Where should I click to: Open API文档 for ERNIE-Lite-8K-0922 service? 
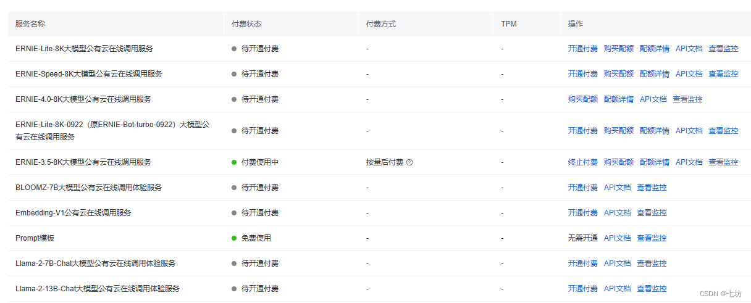tap(689, 131)
